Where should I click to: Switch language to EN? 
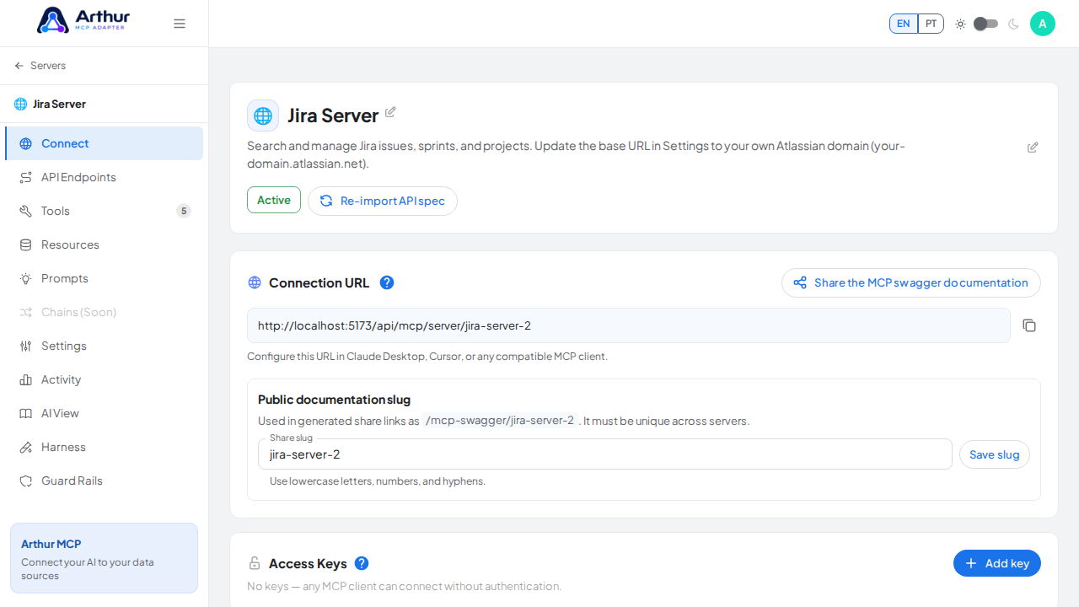click(904, 24)
